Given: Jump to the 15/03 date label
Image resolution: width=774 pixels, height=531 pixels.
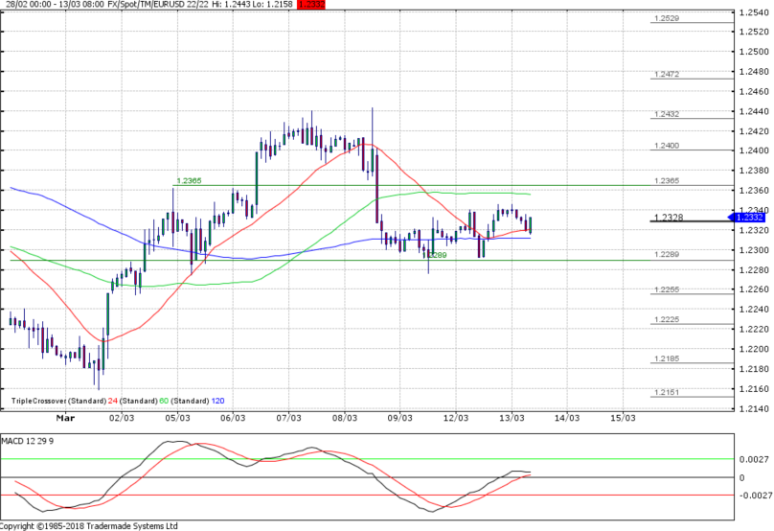Looking at the screenshot, I should coord(625,419).
